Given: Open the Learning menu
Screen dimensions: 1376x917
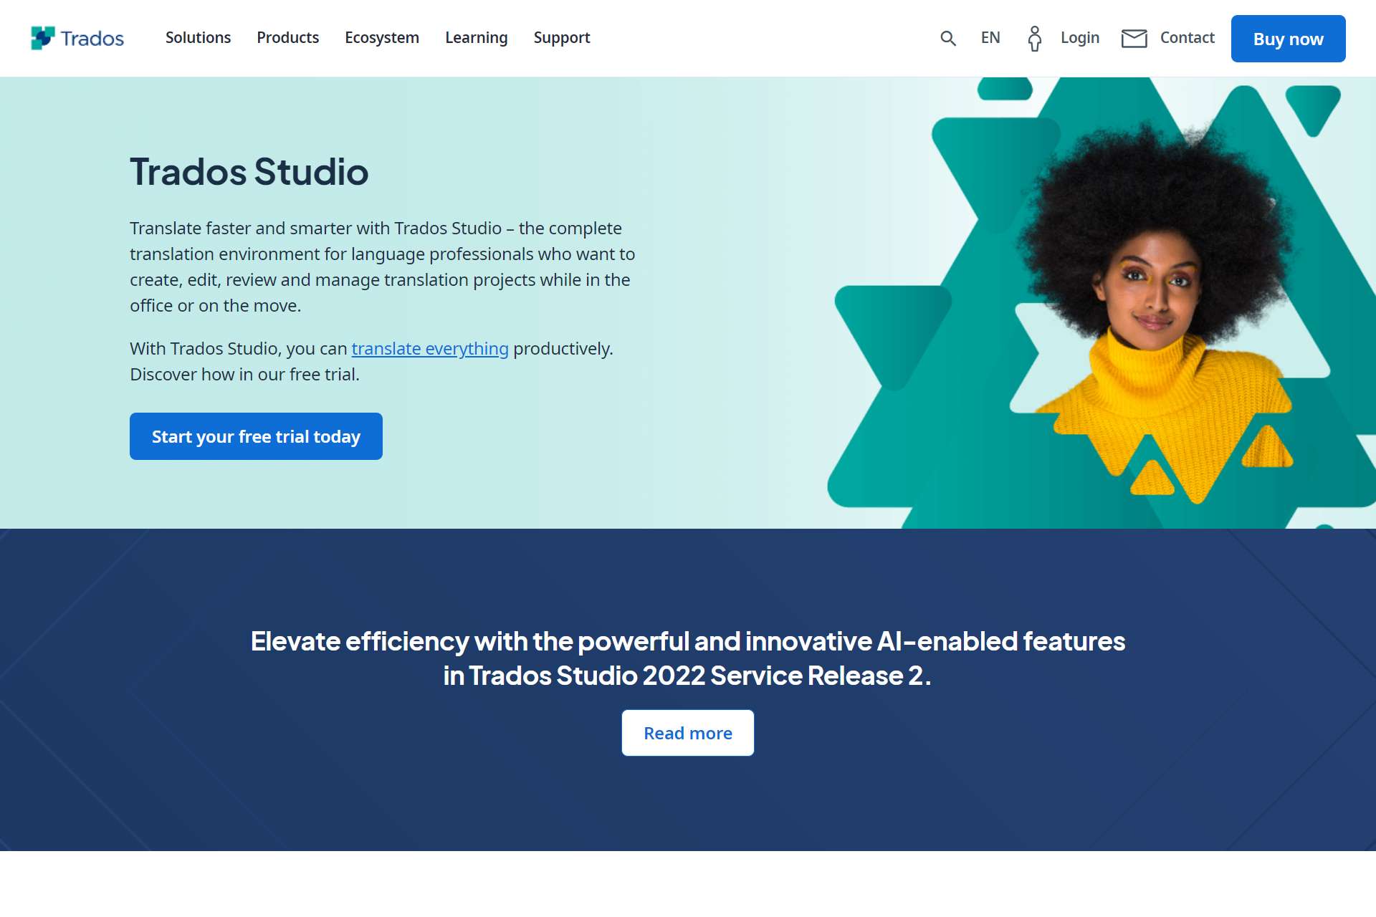Looking at the screenshot, I should [x=477, y=37].
